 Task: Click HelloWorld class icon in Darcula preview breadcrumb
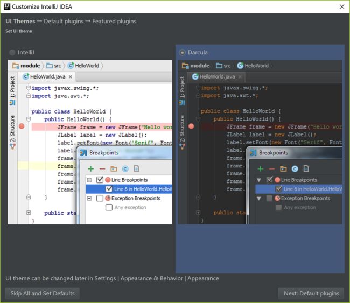240,65
